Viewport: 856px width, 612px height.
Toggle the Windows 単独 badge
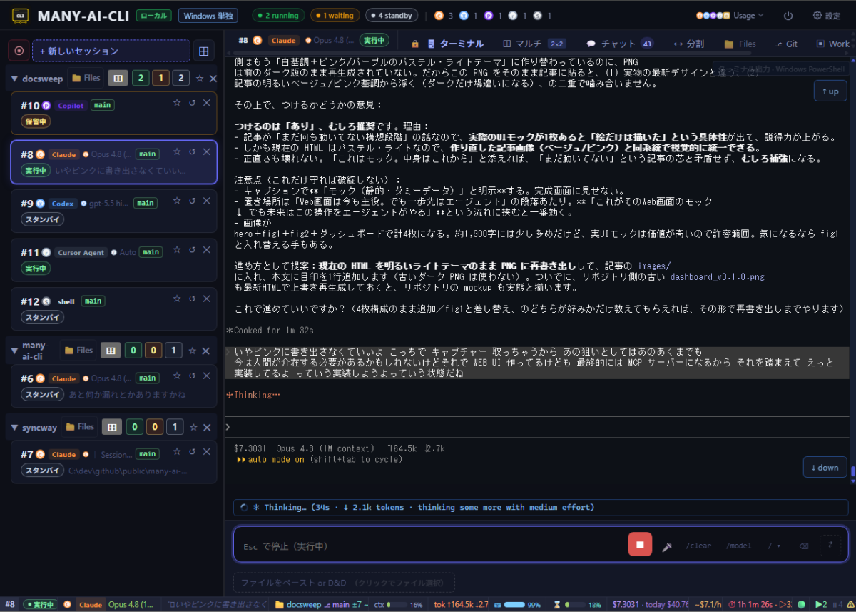point(208,15)
